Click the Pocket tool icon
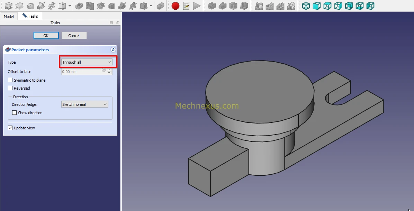Screen dimensions: 414x211 tap(79, 6)
